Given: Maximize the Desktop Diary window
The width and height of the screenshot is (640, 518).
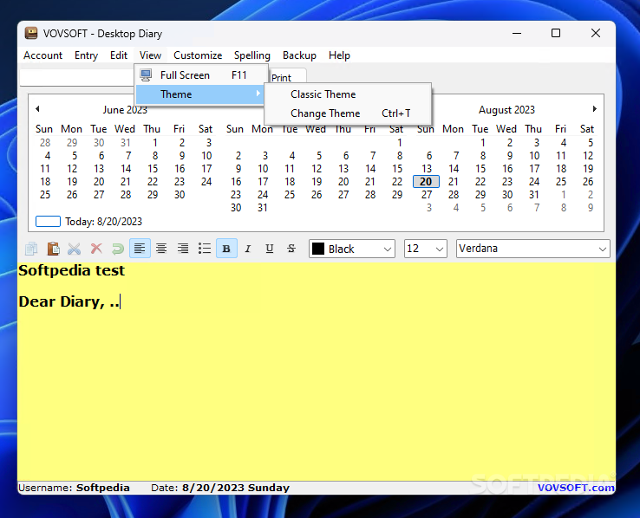Looking at the screenshot, I should 556,33.
